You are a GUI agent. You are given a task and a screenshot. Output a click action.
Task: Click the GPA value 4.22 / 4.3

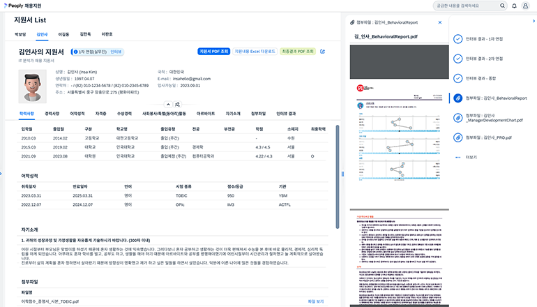tap(264, 156)
